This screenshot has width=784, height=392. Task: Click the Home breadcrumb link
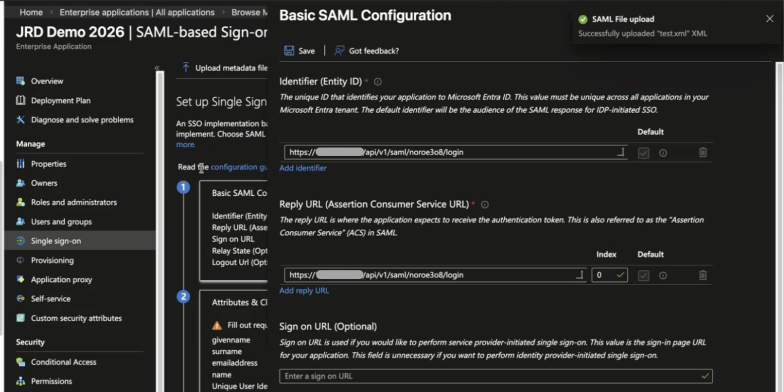click(31, 12)
